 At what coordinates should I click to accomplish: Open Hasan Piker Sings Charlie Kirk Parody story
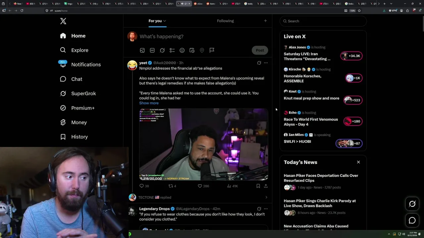click(320, 203)
